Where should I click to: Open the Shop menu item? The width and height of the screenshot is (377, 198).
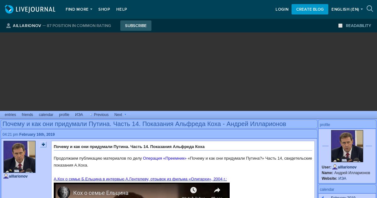104,9
